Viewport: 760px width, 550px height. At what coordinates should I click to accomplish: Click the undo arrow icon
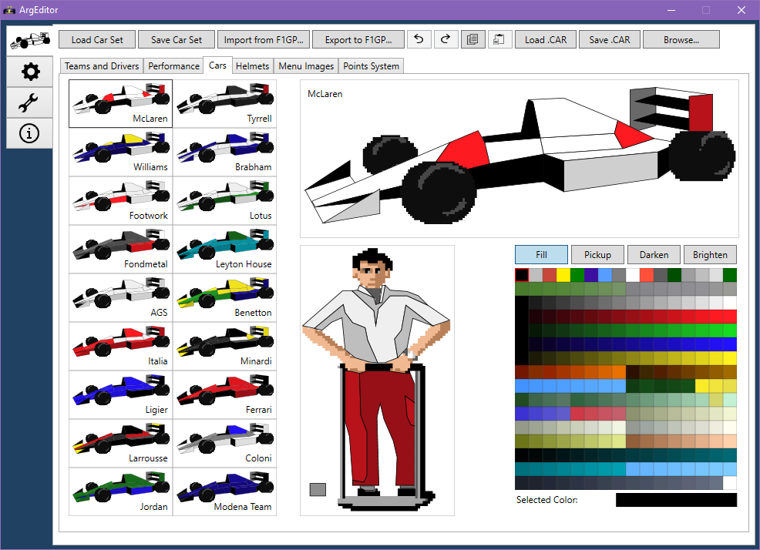point(419,40)
